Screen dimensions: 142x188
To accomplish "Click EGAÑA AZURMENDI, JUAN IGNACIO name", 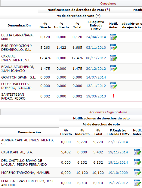I will [18, 69].
